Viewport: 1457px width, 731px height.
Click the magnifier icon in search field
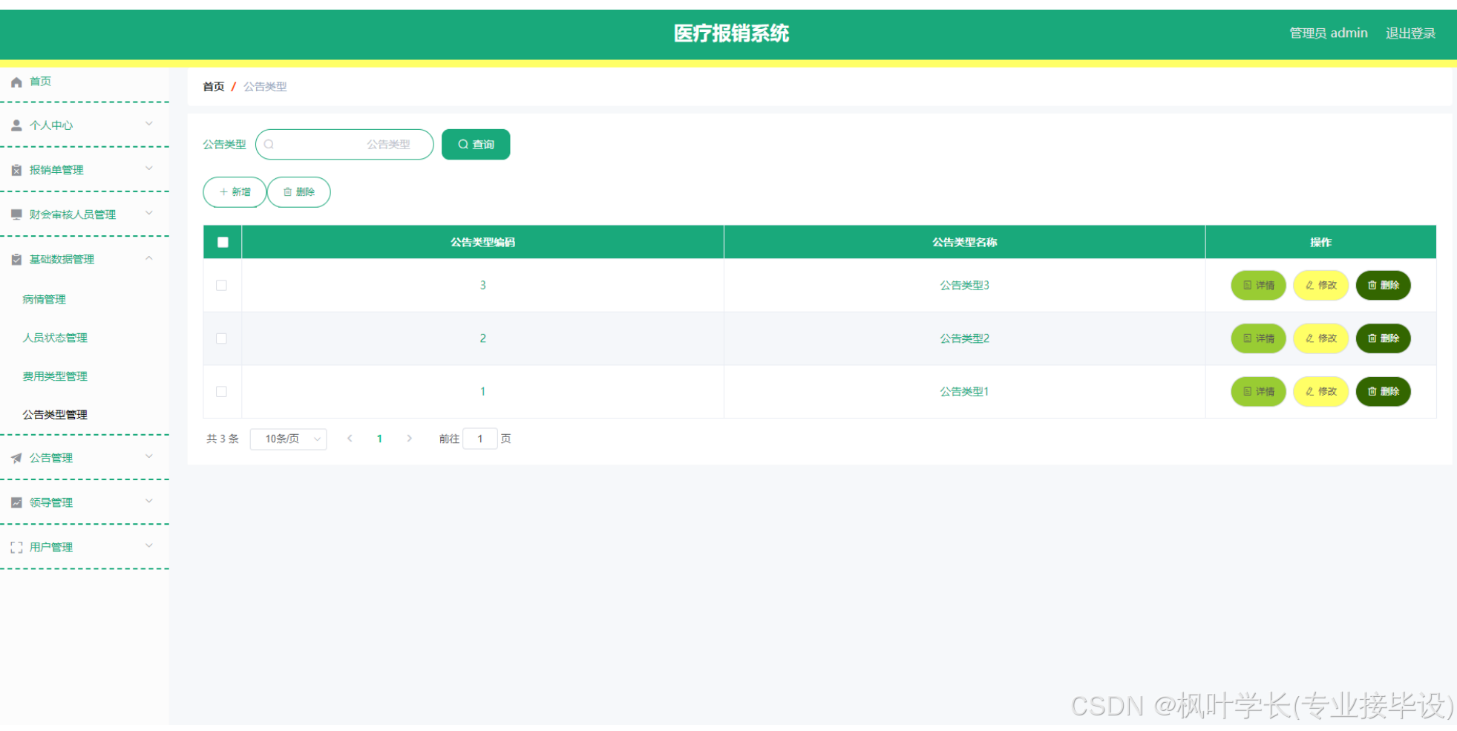pos(269,144)
